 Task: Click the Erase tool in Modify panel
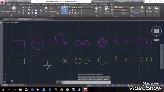[41, 7]
